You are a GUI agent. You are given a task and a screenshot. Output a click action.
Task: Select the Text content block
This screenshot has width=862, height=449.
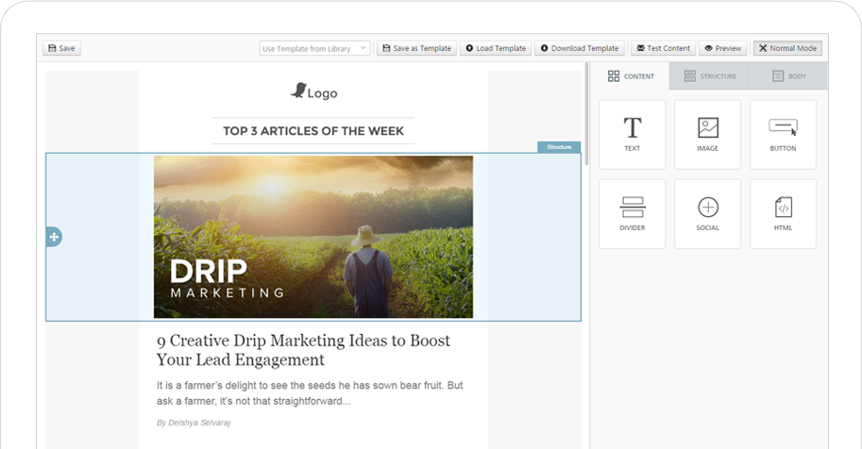click(x=632, y=134)
